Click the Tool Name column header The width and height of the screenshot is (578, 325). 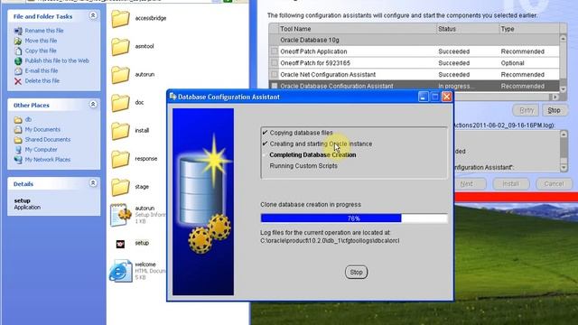pyautogui.click(x=358, y=29)
